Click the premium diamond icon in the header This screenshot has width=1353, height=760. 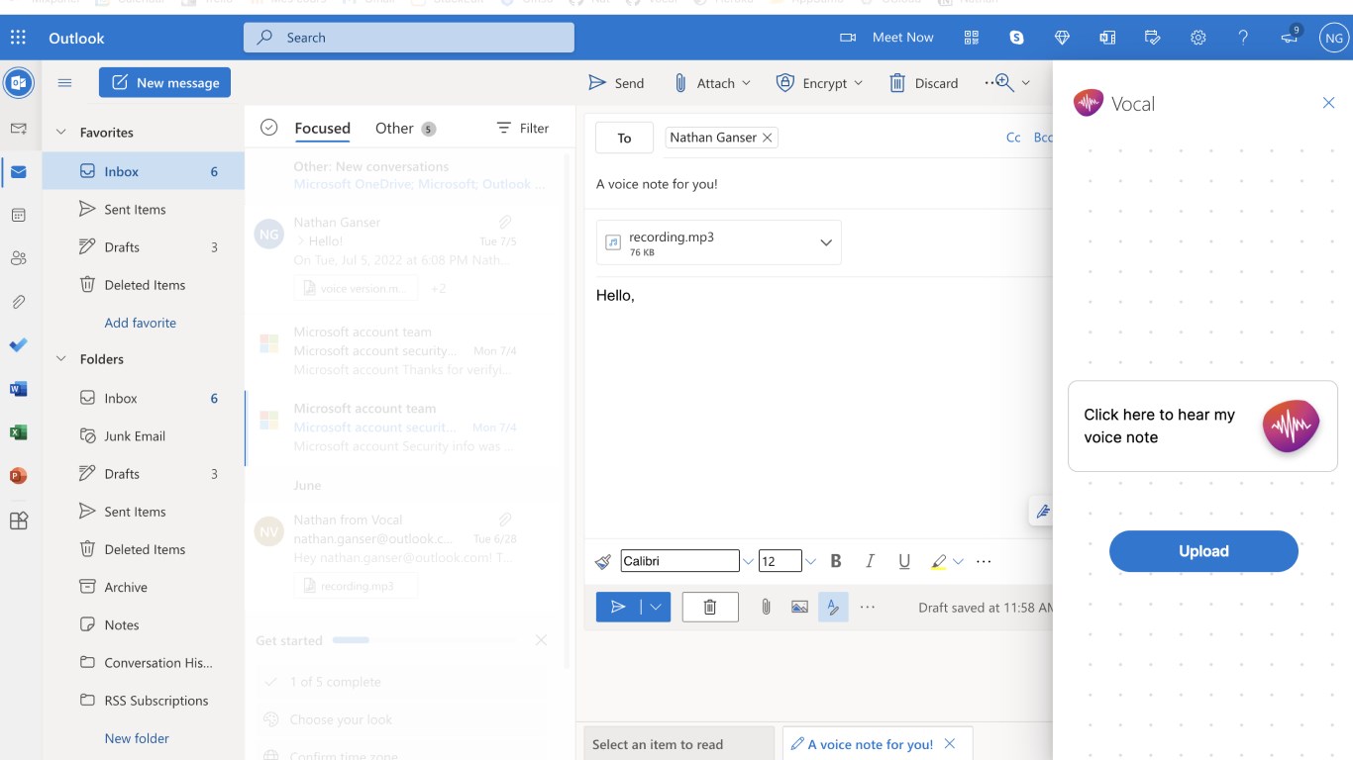tap(1062, 38)
